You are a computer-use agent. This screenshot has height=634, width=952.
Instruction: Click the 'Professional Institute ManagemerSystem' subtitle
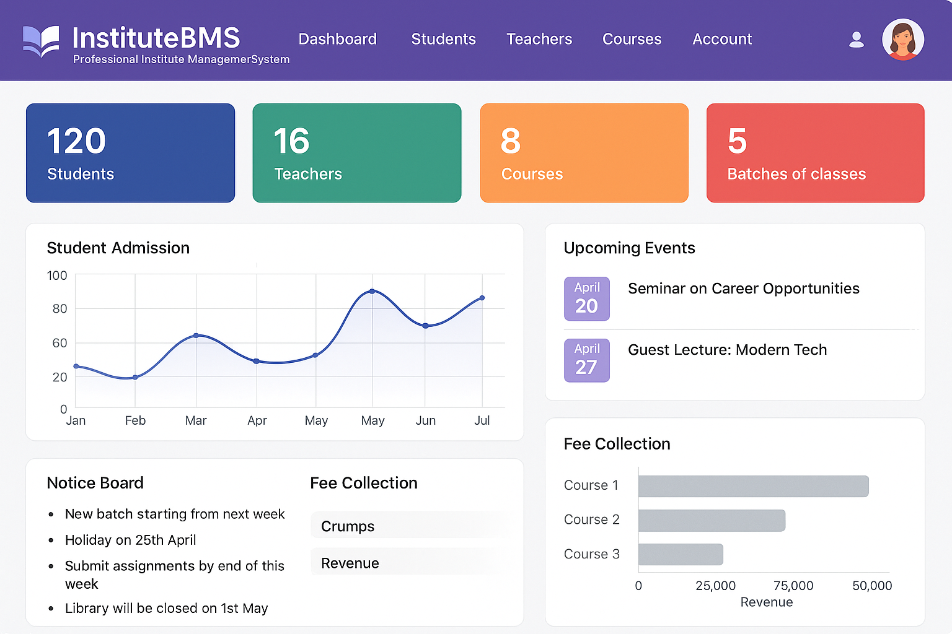pos(182,59)
